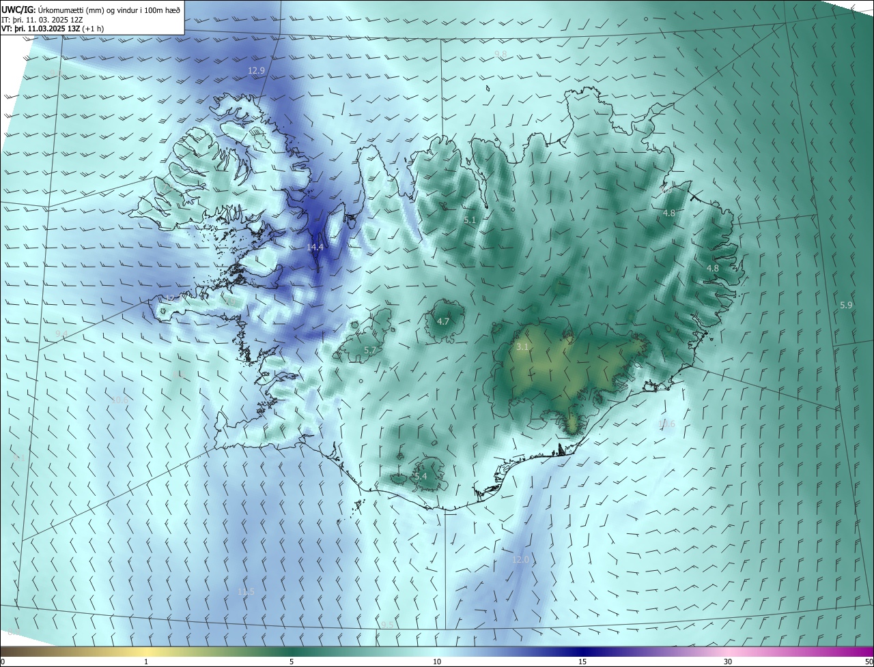Click the faint 11.5 value label
This screenshot has height=667, width=874.
coord(246,591)
